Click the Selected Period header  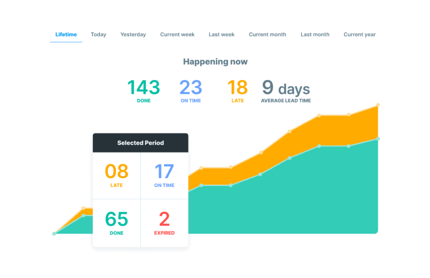pos(140,142)
